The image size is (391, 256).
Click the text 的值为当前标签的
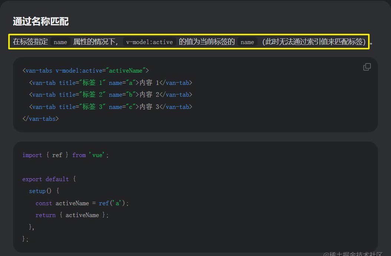coord(207,41)
